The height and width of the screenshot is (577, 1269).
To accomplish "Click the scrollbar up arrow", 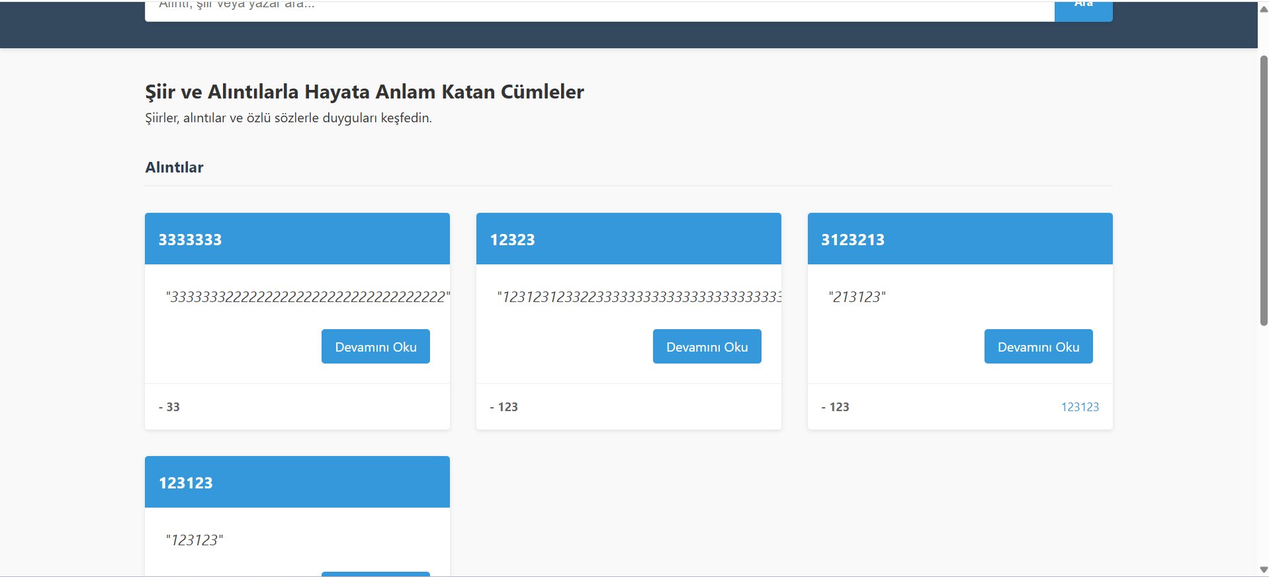I will pyautogui.click(x=1262, y=9).
